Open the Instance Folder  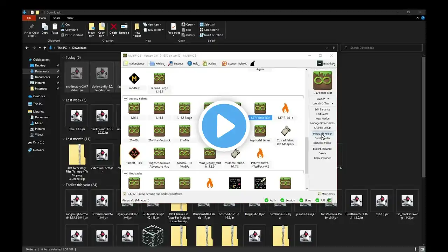pos(322,143)
